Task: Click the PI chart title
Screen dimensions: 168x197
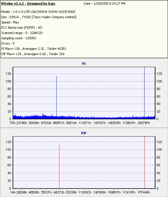Action: (x=84, y=64)
